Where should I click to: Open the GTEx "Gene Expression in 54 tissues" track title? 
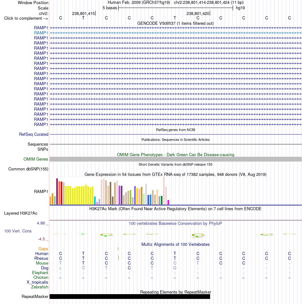[x=175, y=175]
